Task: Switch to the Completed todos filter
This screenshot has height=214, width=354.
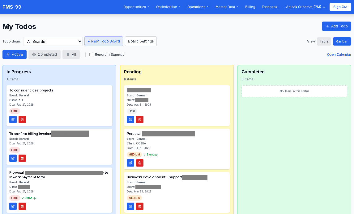Action: click(44, 55)
